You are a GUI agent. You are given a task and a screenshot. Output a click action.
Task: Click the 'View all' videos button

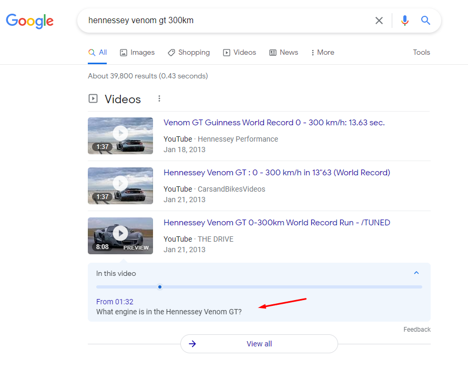click(x=259, y=344)
